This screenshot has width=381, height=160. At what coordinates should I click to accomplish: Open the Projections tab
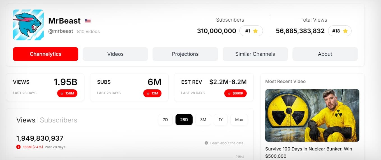pyautogui.click(x=185, y=54)
